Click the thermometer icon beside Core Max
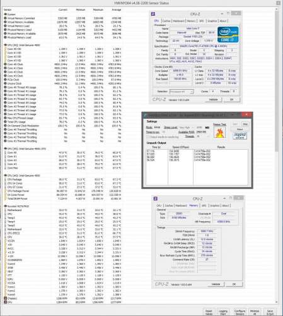Viewport: 283px width, 316px height. point(6,168)
